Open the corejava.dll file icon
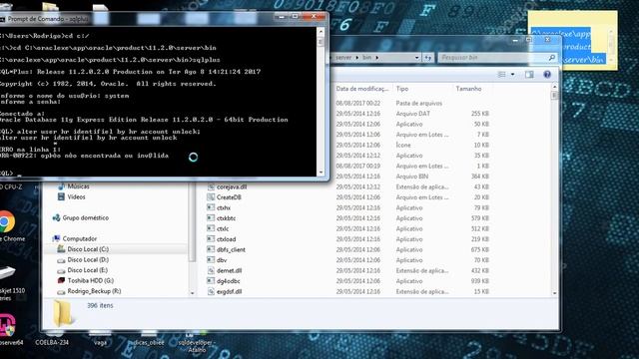The height and width of the screenshot is (359, 639). [x=211, y=186]
